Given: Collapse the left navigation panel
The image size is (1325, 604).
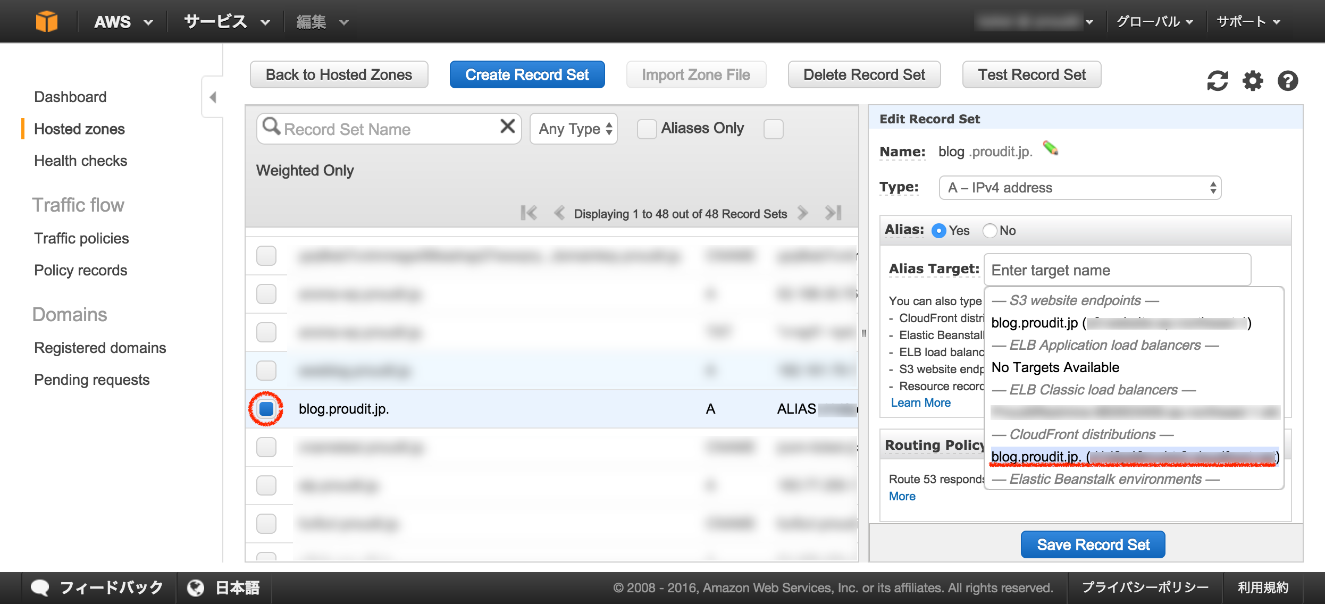Looking at the screenshot, I should tap(213, 97).
